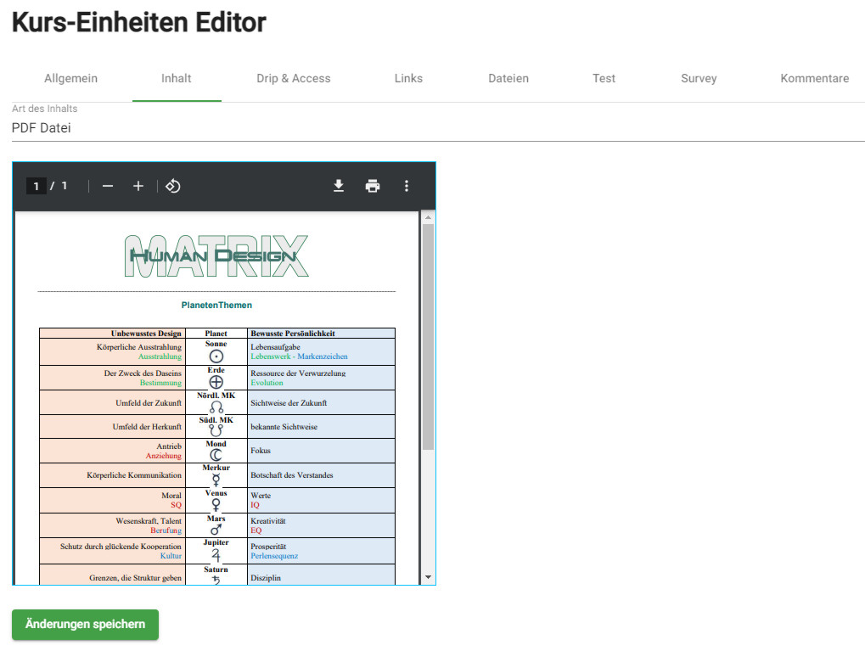The width and height of the screenshot is (865, 651).
Task: Select the Inhalt tab
Action: pyautogui.click(x=177, y=78)
